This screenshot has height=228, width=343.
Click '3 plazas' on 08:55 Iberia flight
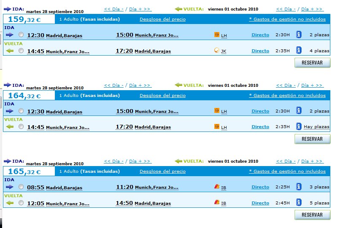tap(319, 187)
